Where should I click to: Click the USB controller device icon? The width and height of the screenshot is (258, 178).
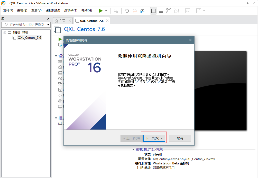(60, 90)
